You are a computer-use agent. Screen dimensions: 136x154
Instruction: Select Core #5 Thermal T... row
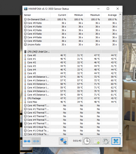tap(71, 123)
